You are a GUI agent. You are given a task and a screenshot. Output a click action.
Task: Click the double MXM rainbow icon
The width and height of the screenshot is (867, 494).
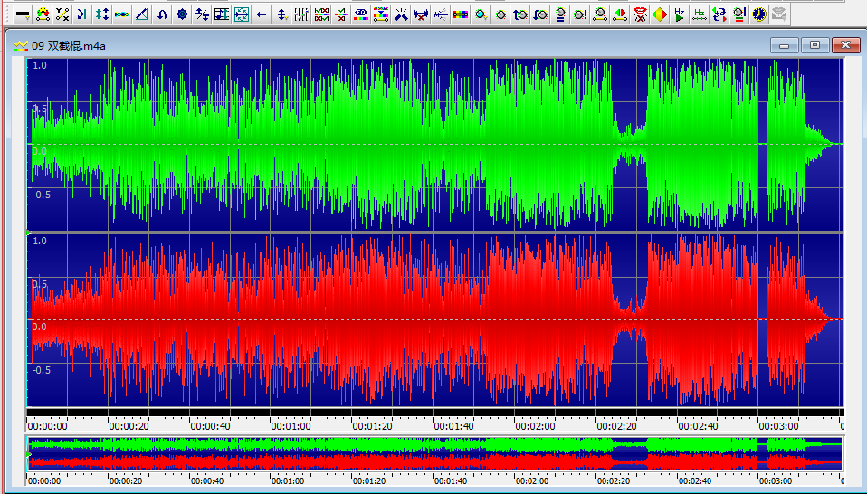[x=321, y=14]
